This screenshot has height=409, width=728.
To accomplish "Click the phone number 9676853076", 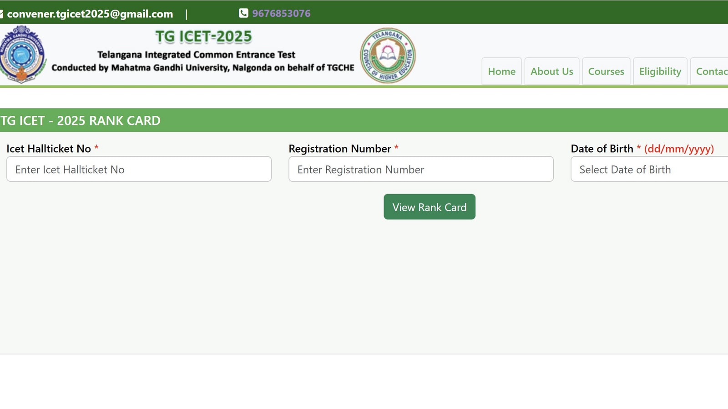I will pyautogui.click(x=281, y=13).
